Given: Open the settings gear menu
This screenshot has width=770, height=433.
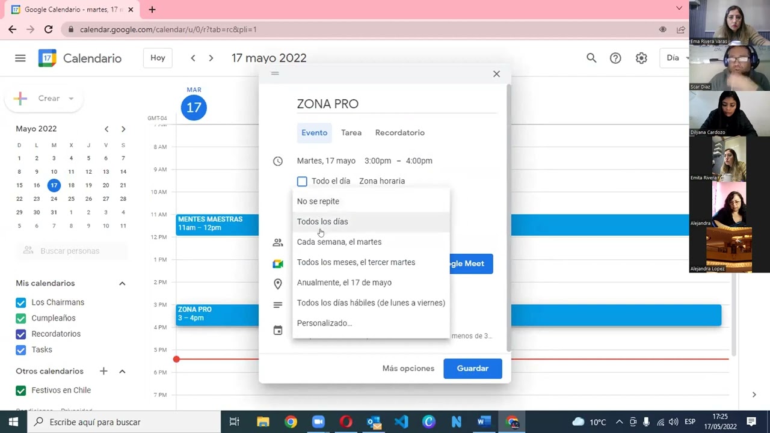Looking at the screenshot, I should tap(641, 58).
